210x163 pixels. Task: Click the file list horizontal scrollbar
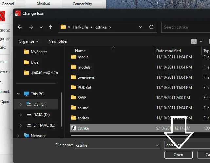tap(129, 135)
